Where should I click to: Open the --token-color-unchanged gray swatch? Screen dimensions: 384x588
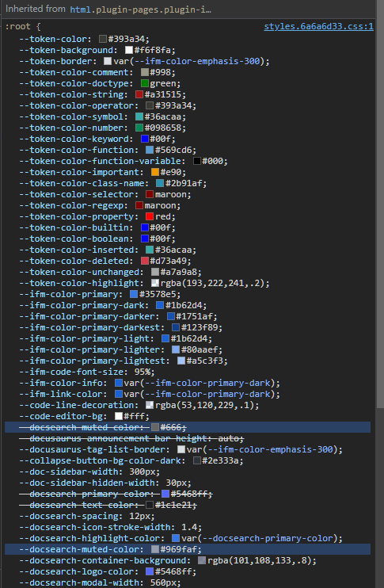click(155, 272)
